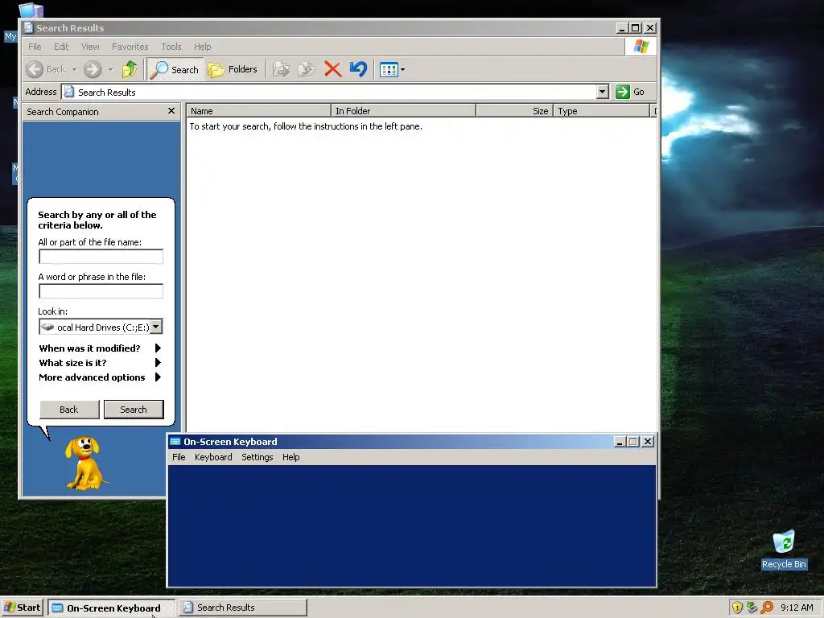Screen dimensions: 824x618
Task: Expand When was it modified section
Action: [x=99, y=348]
